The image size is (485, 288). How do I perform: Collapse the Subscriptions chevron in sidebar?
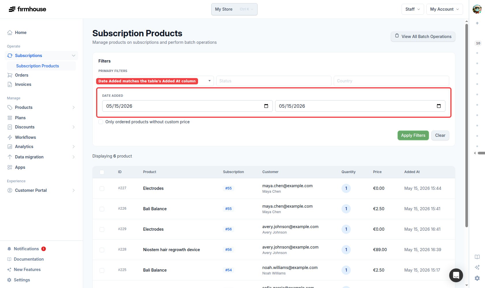pos(74,56)
